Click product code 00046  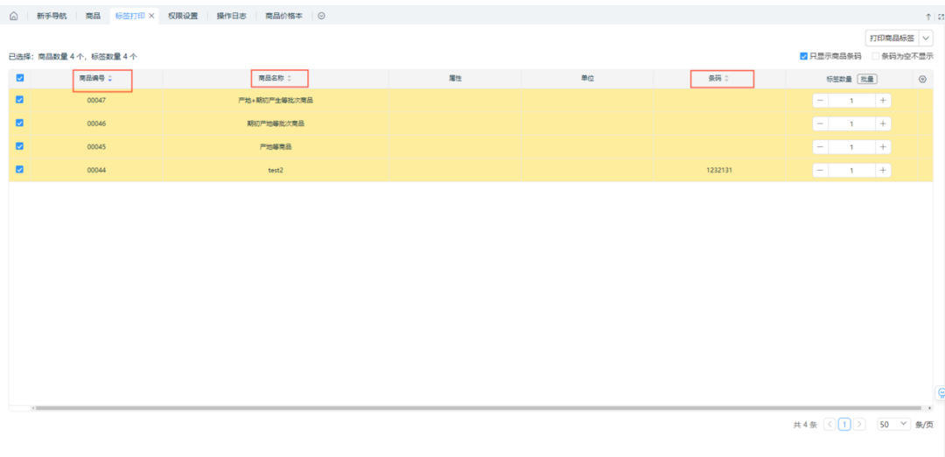96,123
